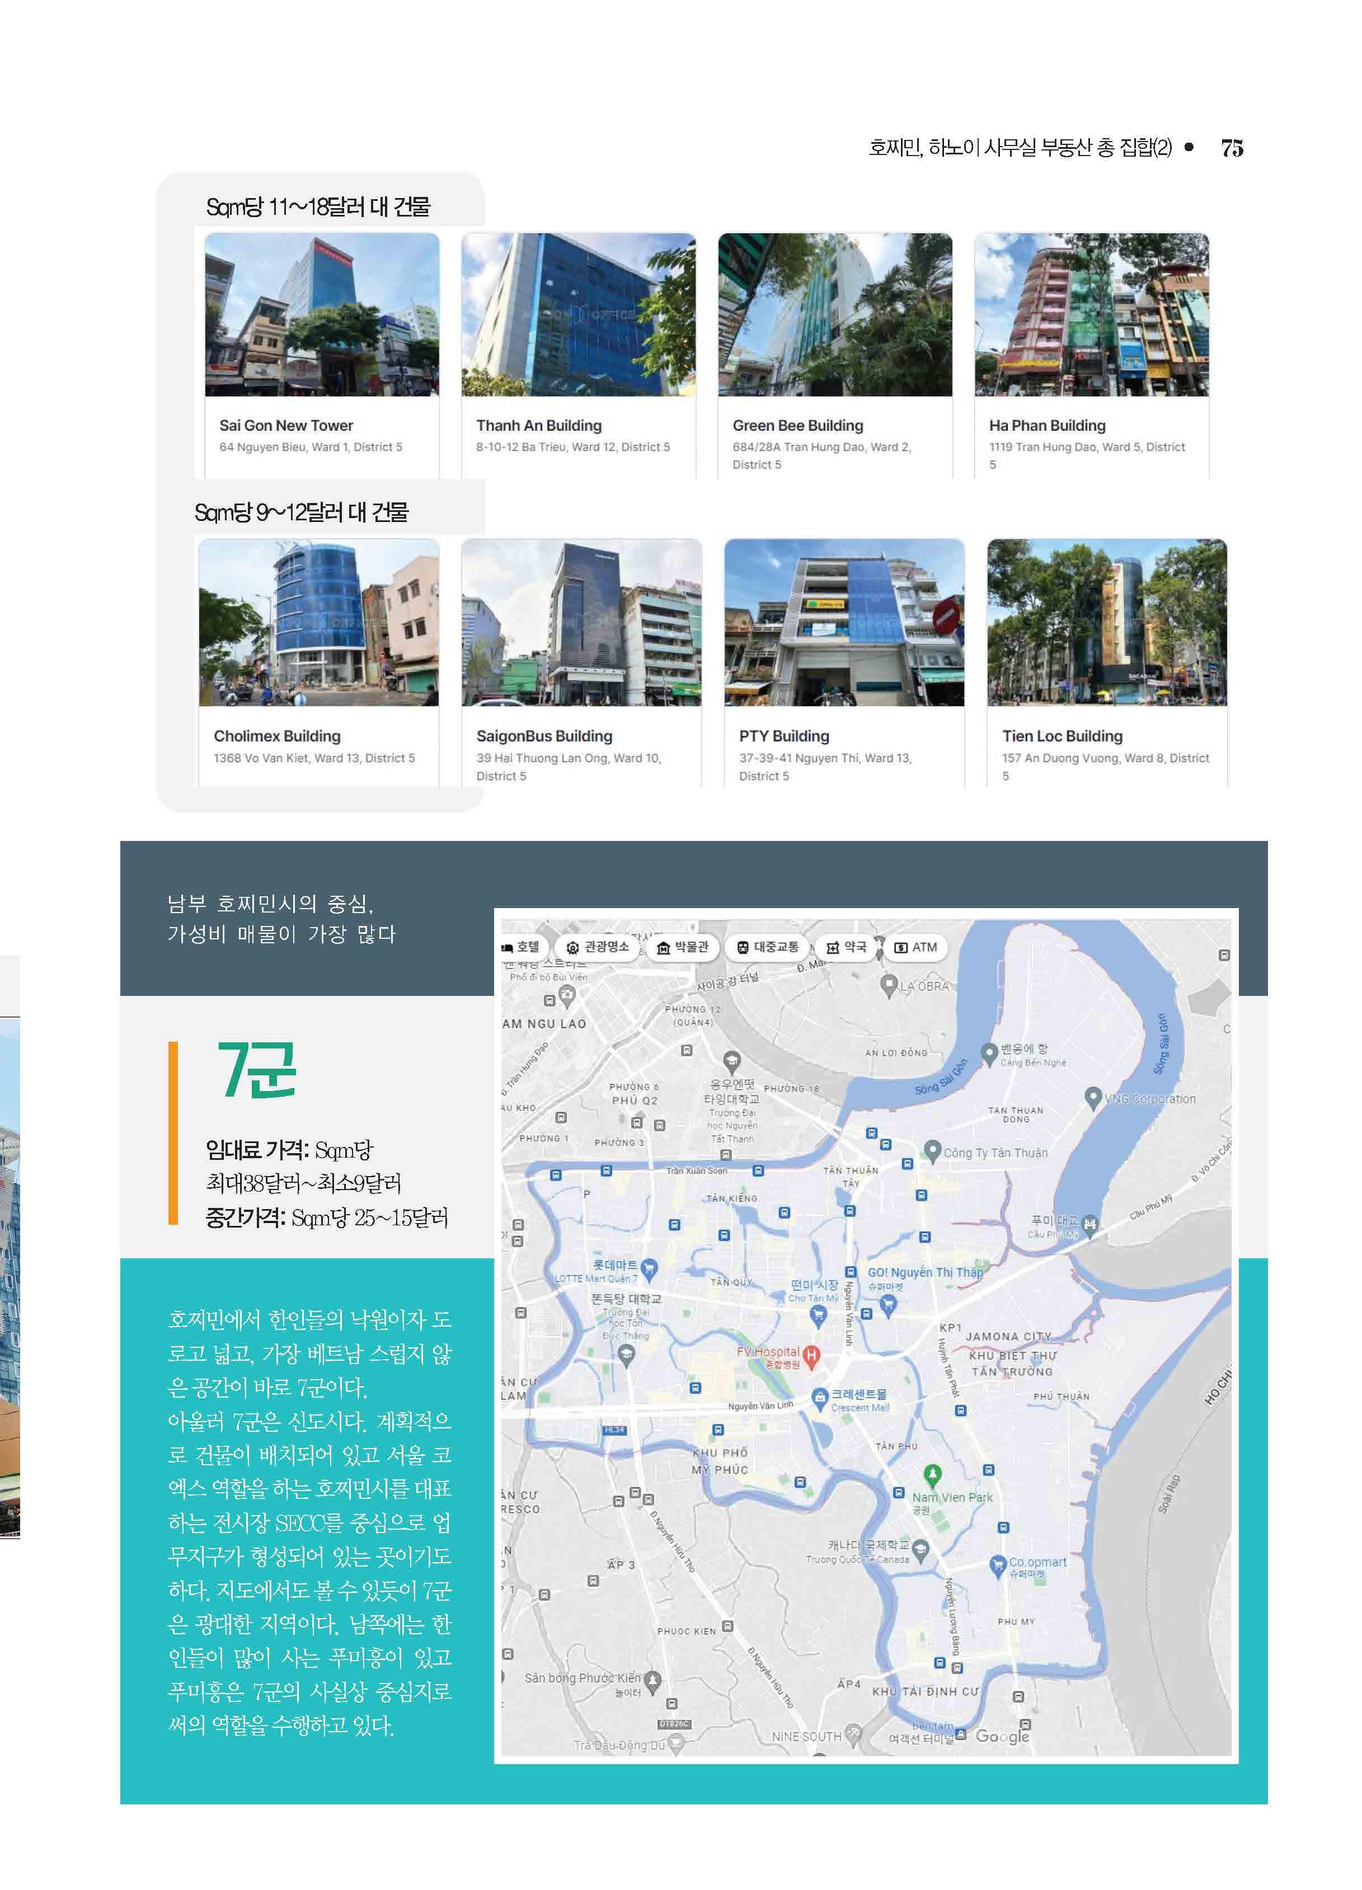Click the FV Hospital red marker
This screenshot has height=1890, width=1362.
(x=811, y=1355)
